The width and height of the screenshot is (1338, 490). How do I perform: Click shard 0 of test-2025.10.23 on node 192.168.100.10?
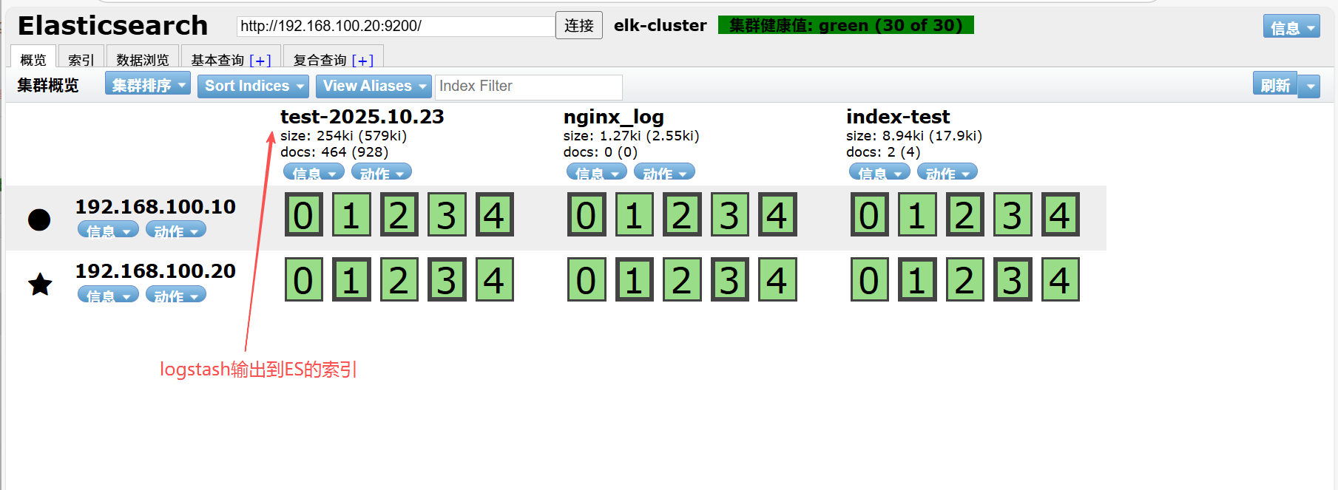(x=303, y=214)
